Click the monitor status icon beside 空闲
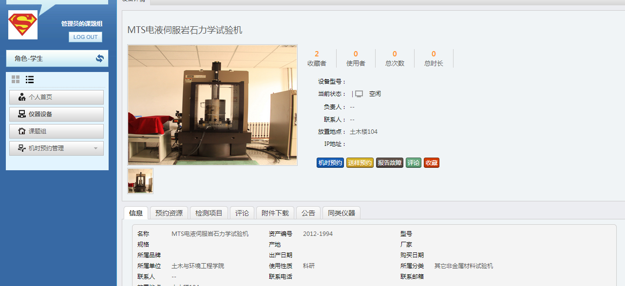Screen dimensions: 625x286 pyautogui.click(x=359, y=94)
